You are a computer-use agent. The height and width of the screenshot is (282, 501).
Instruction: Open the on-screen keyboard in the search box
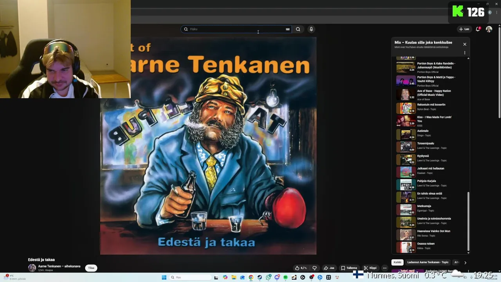pos(288,29)
